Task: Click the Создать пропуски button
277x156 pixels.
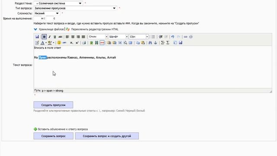Action: tap(53, 105)
